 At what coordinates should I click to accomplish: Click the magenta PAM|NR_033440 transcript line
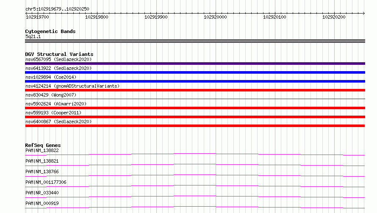[x=195, y=196]
